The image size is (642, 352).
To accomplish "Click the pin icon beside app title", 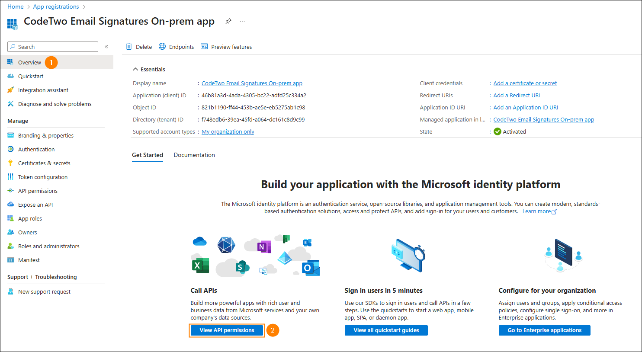I will [228, 21].
